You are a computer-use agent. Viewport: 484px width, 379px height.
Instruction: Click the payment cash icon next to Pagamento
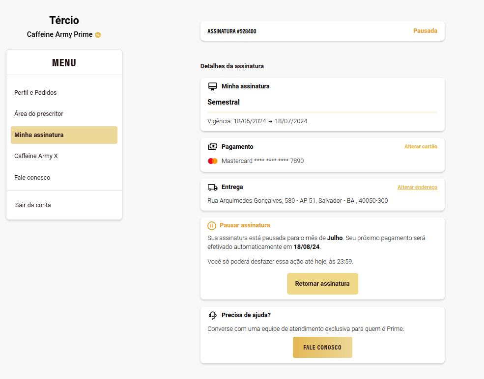212,146
